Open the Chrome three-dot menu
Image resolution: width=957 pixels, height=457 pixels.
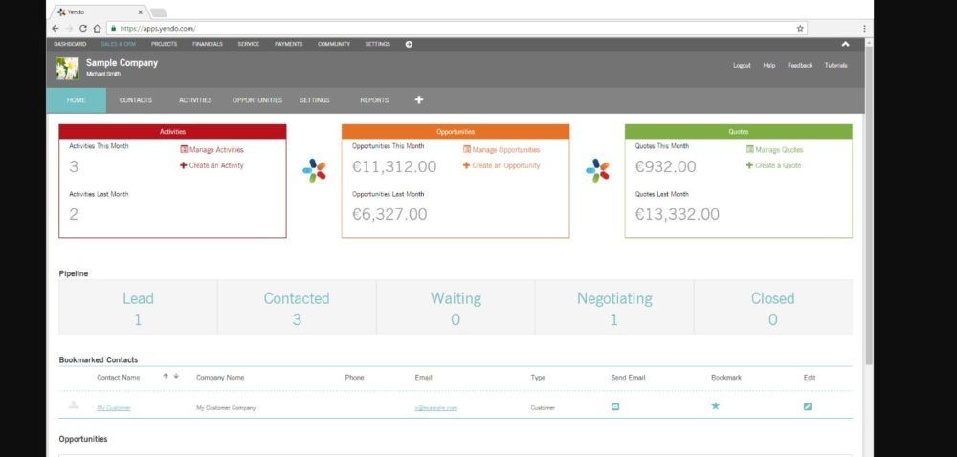[864, 29]
